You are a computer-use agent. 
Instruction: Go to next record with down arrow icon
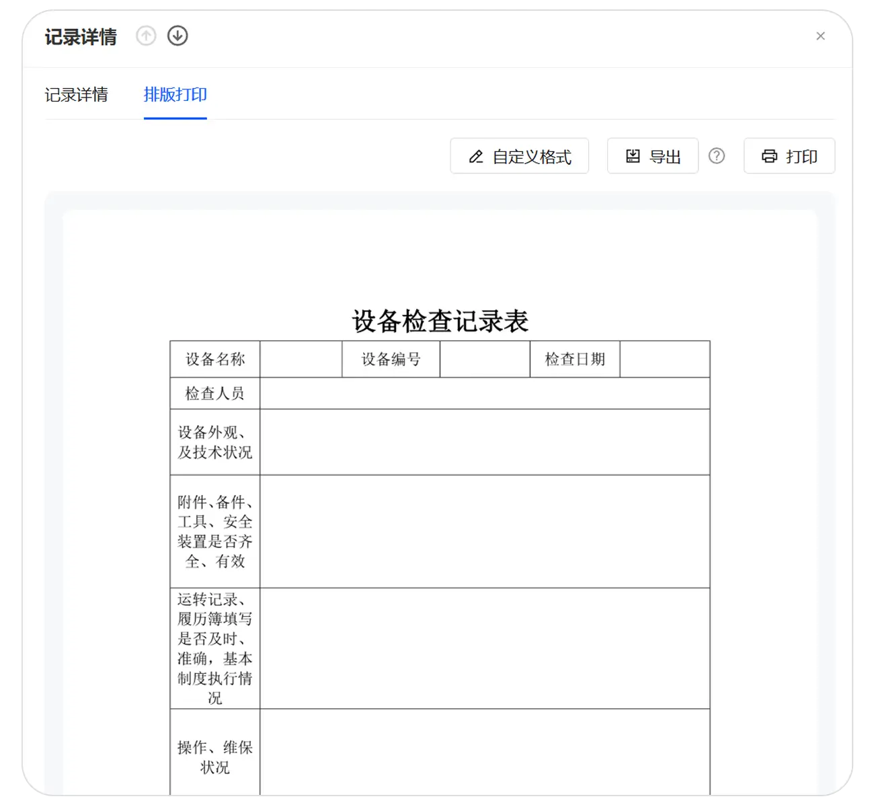(177, 36)
